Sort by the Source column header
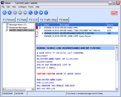Image resolution: width=121 pixels, height=97 pixels. coord(113,25)
